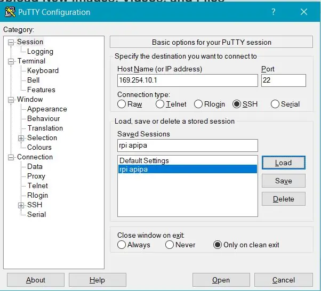Image resolution: width=321 pixels, height=291 pixels.
Task: Open the Telnet category in the tree
Action: (37, 186)
